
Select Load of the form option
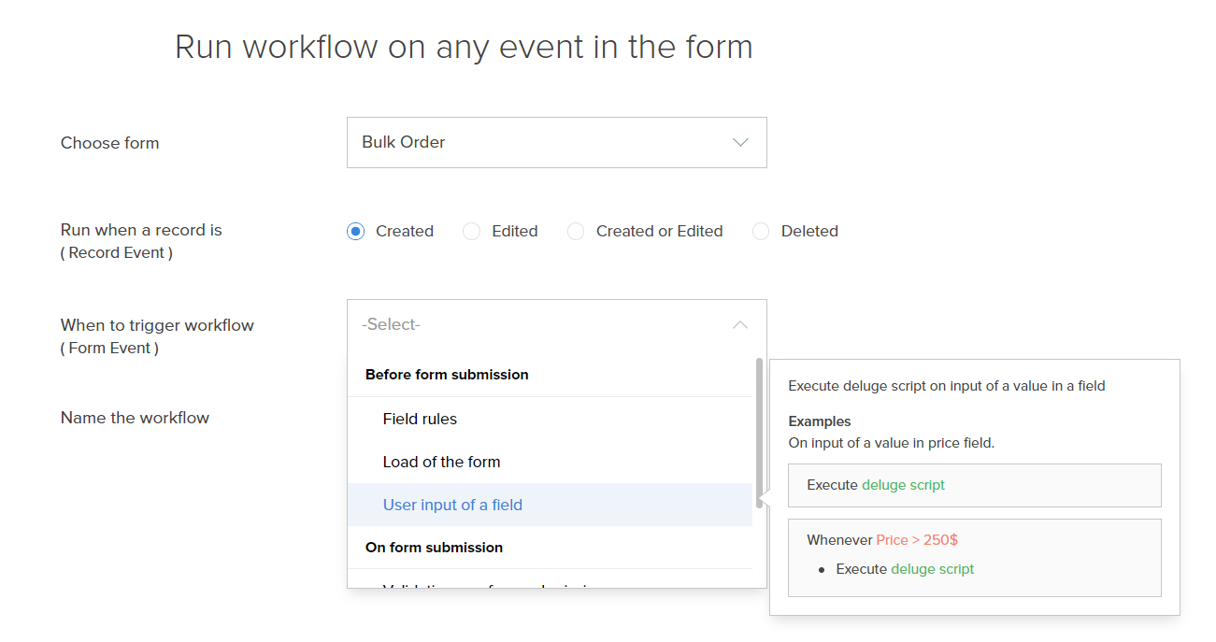441,462
